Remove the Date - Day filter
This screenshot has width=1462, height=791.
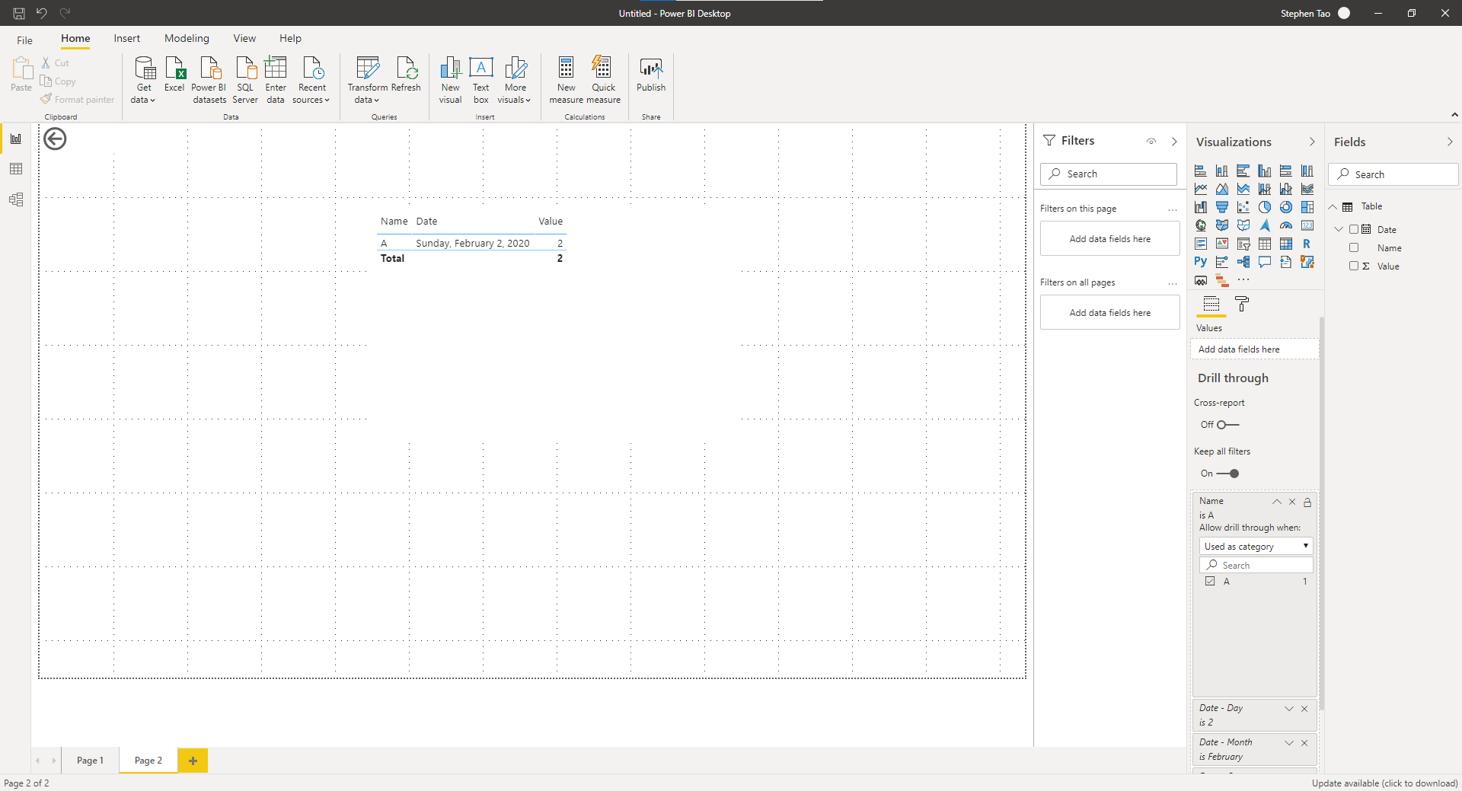pyautogui.click(x=1304, y=709)
